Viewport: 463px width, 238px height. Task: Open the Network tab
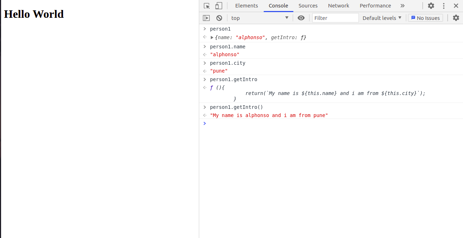pos(338,6)
